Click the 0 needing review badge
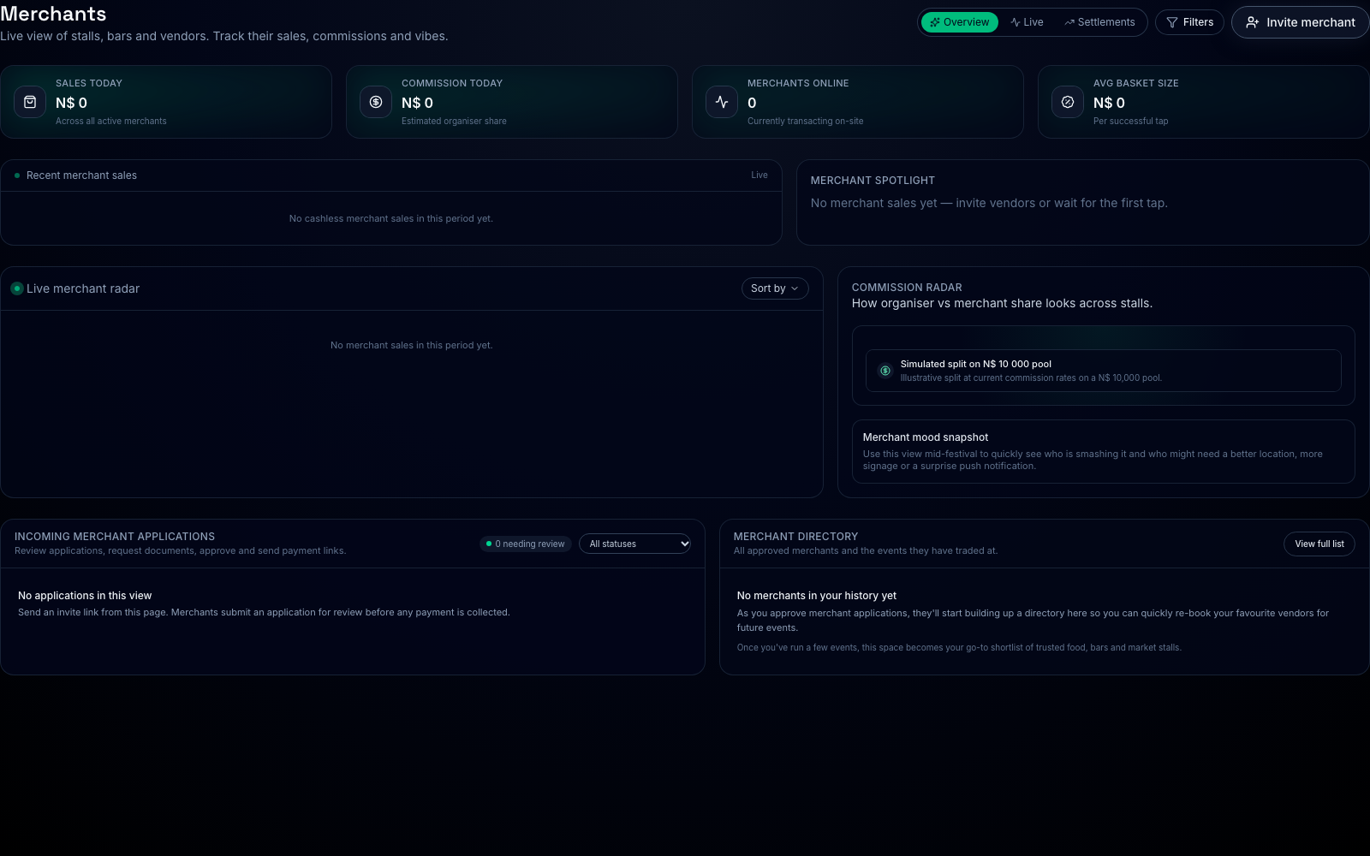Screen dimensions: 1370x856 click(x=526, y=544)
